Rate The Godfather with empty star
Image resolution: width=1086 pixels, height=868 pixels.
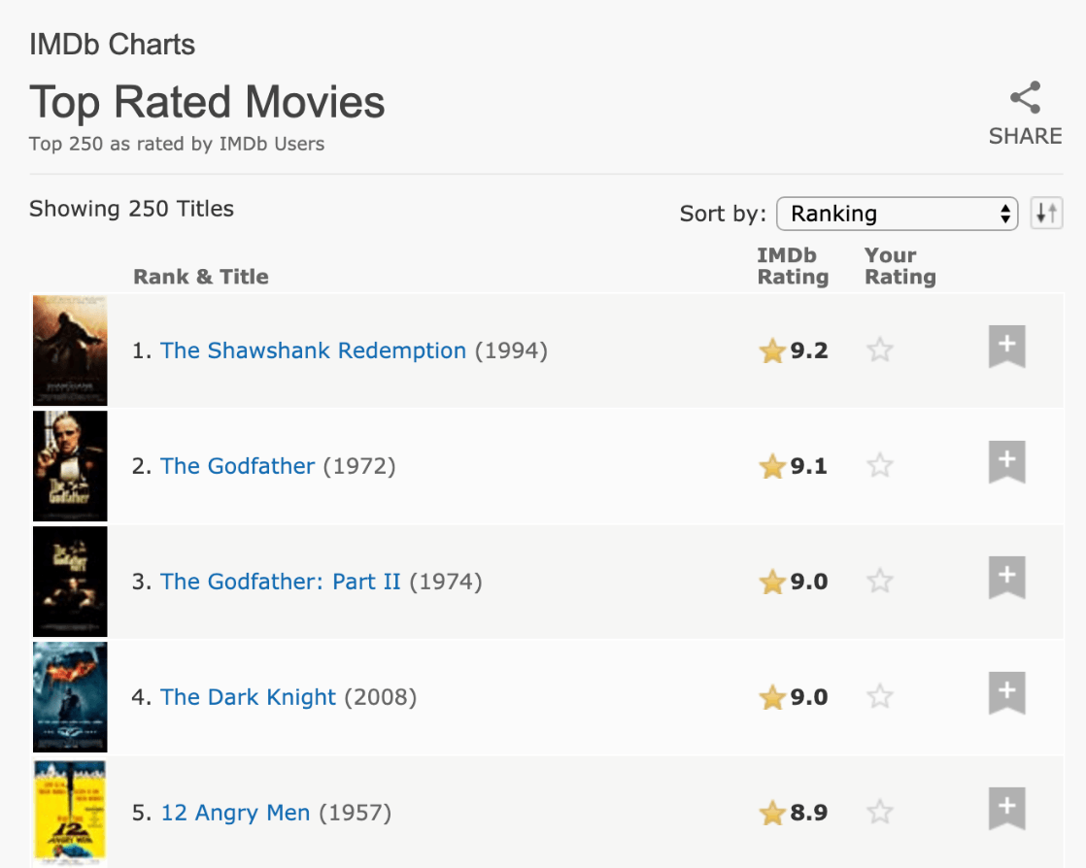tap(880, 465)
